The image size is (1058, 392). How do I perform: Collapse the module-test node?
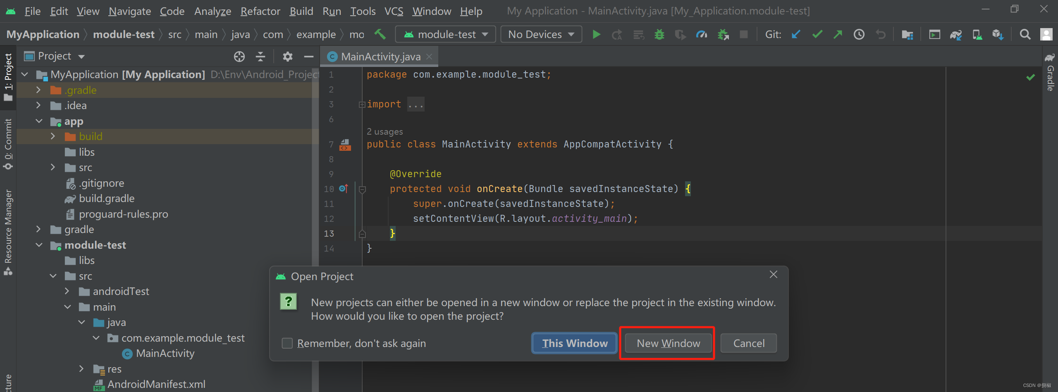pyautogui.click(x=39, y=245)
